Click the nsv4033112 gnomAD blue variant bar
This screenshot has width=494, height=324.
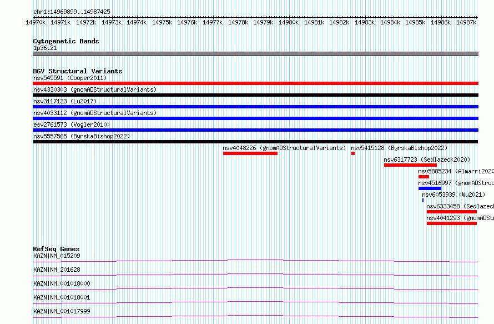pyautogui.click(x=255, y=118)
